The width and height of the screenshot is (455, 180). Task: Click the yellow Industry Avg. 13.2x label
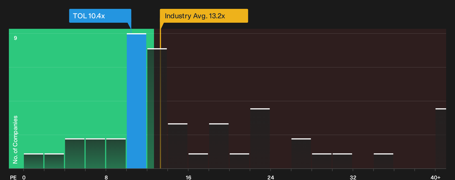tap(204, 16)
